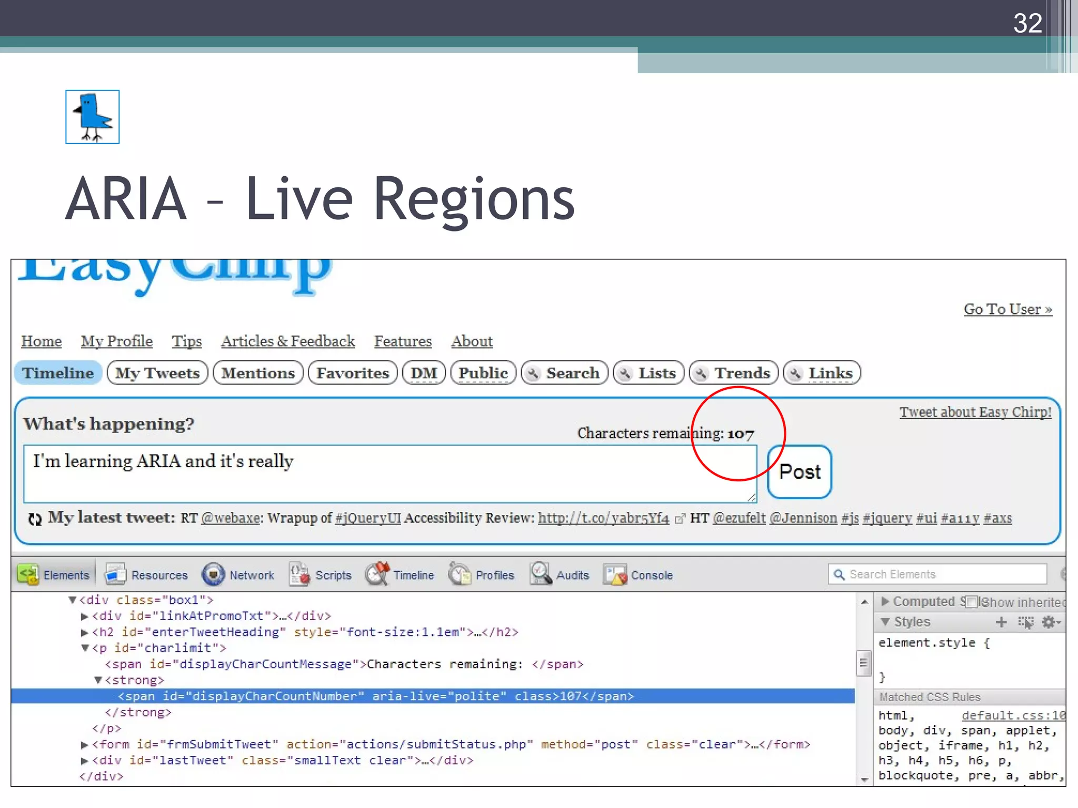Click the new style rule plus icon
This screenshot has width=1078, height=808.
coord(1001,622)
